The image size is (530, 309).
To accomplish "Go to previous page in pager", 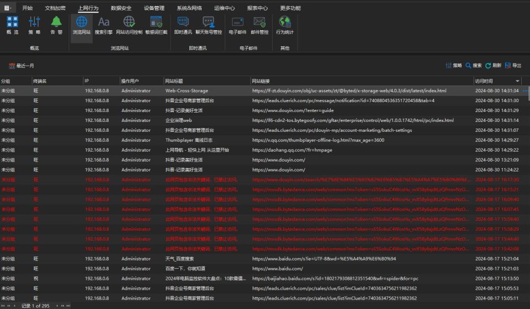I will click(9, 306).
